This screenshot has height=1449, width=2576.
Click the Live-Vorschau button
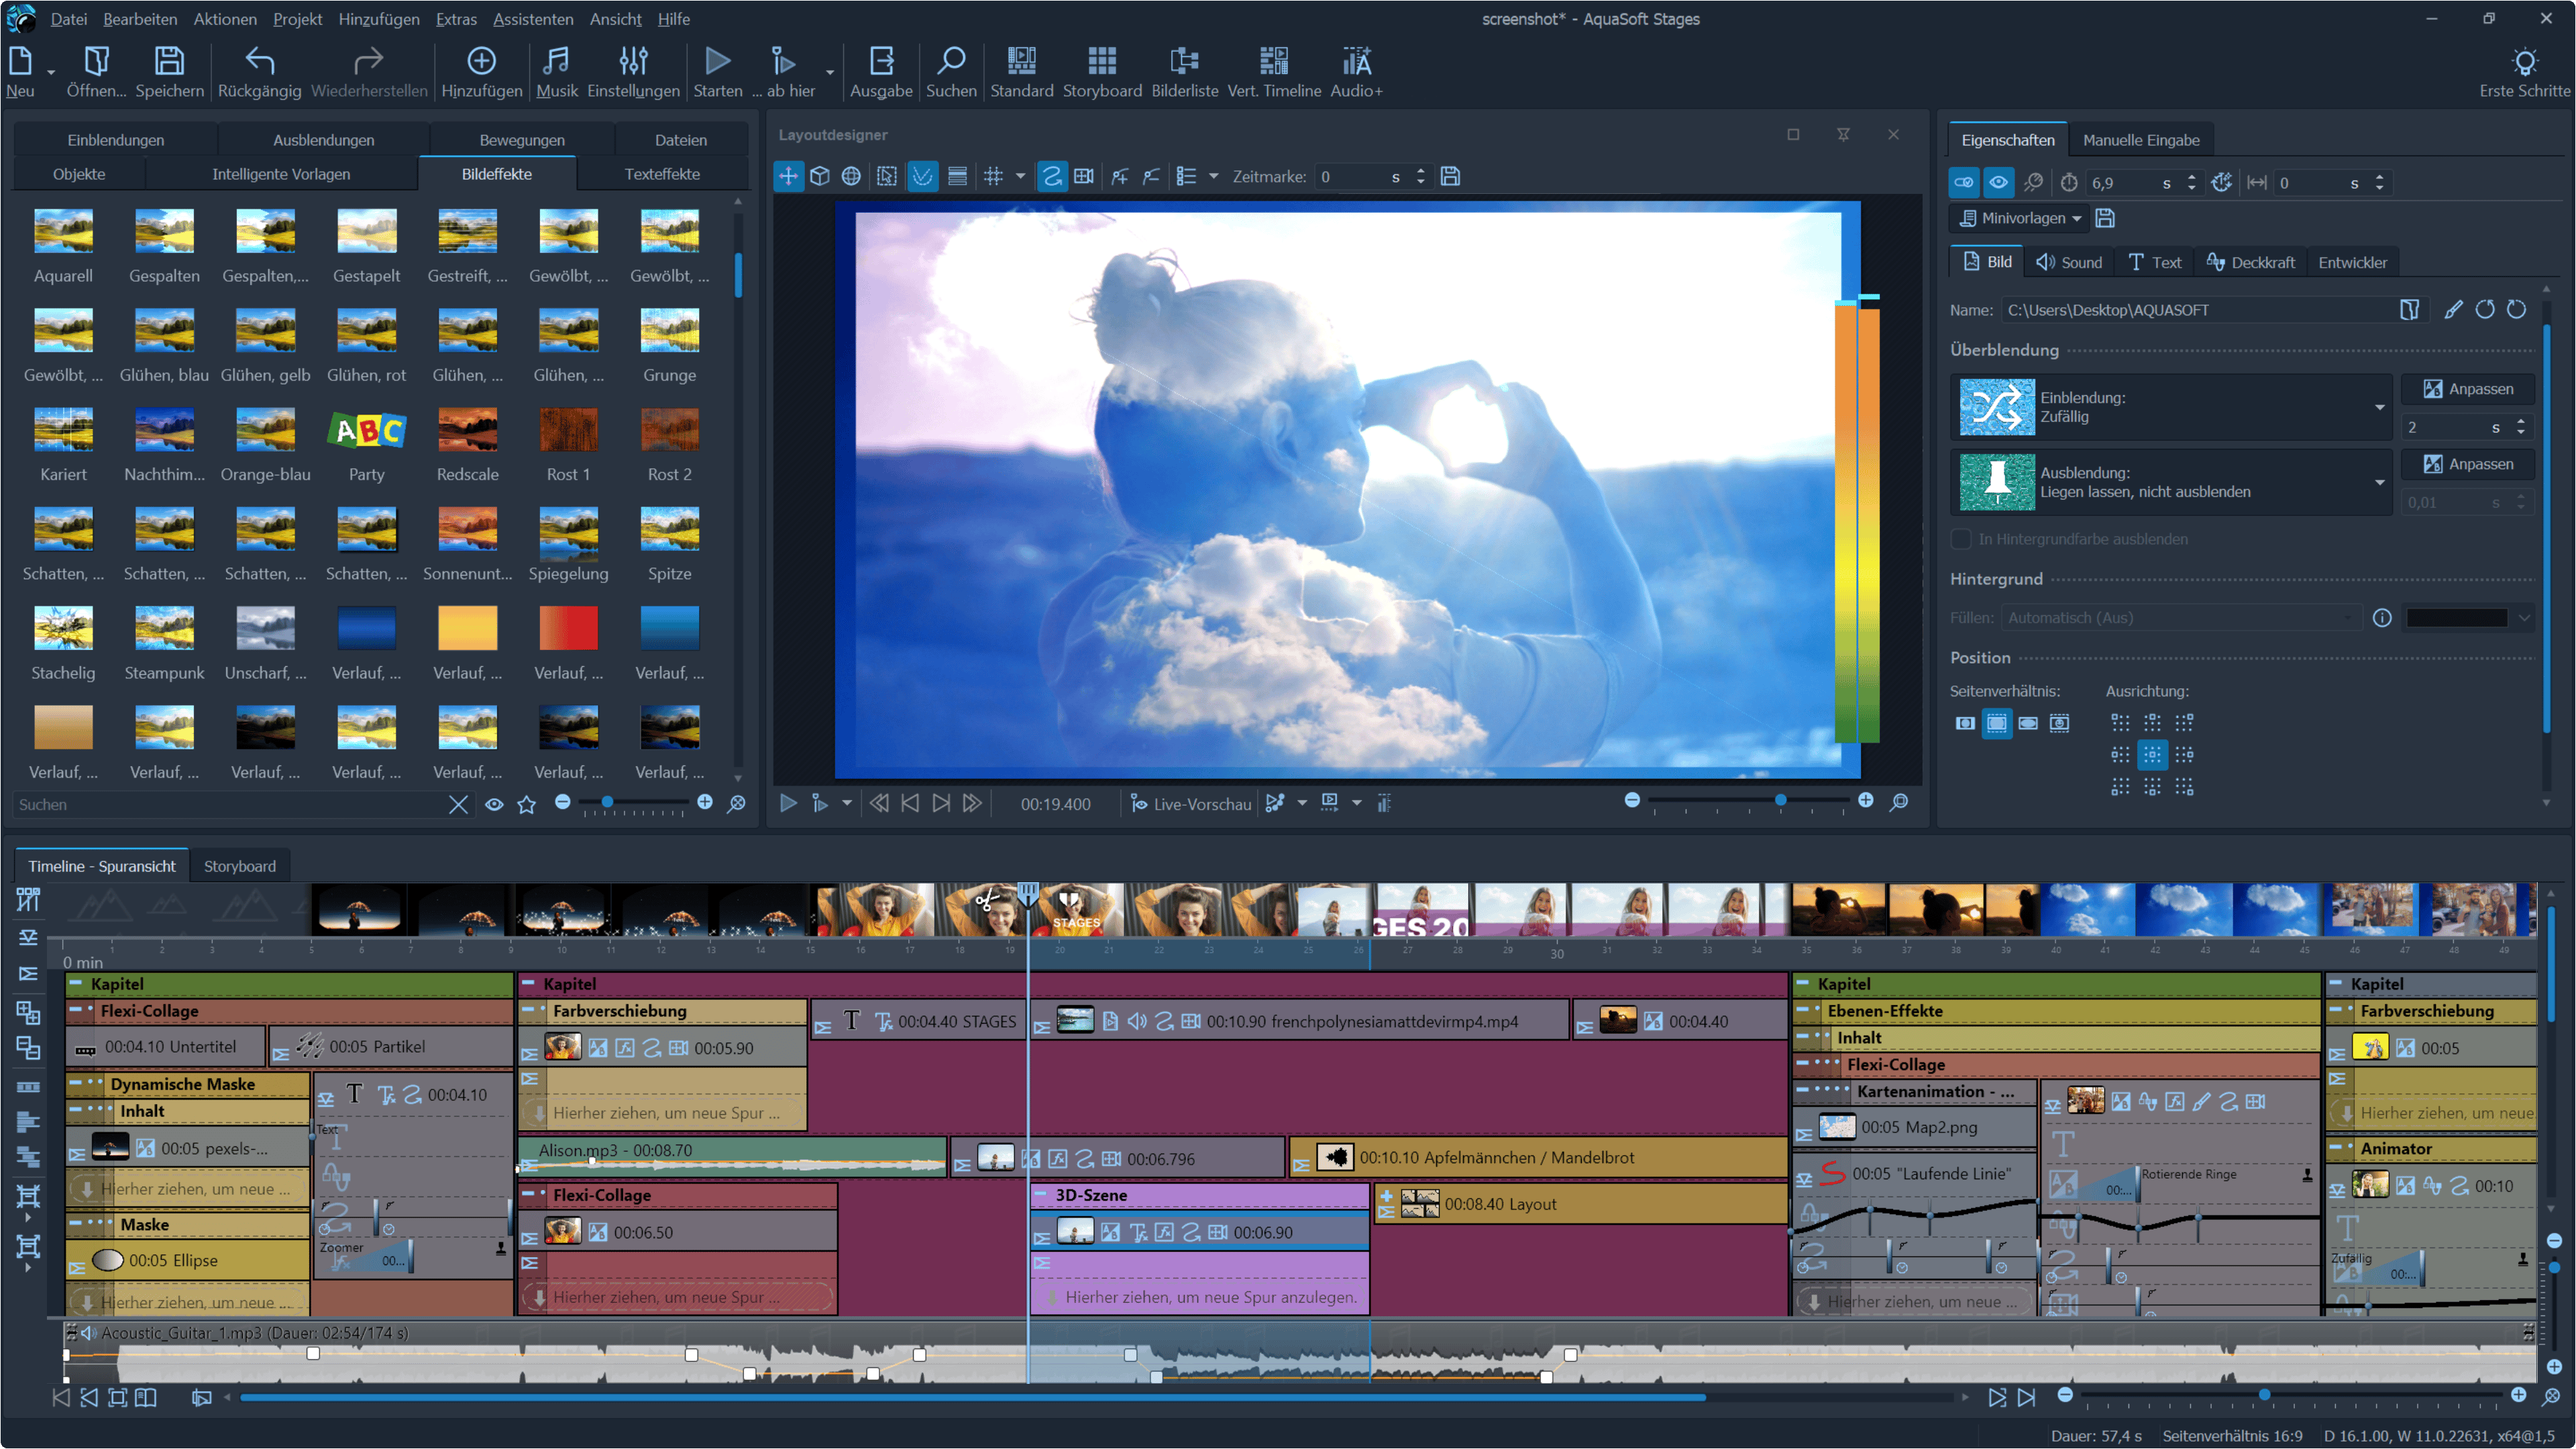tap(1190, 804)
